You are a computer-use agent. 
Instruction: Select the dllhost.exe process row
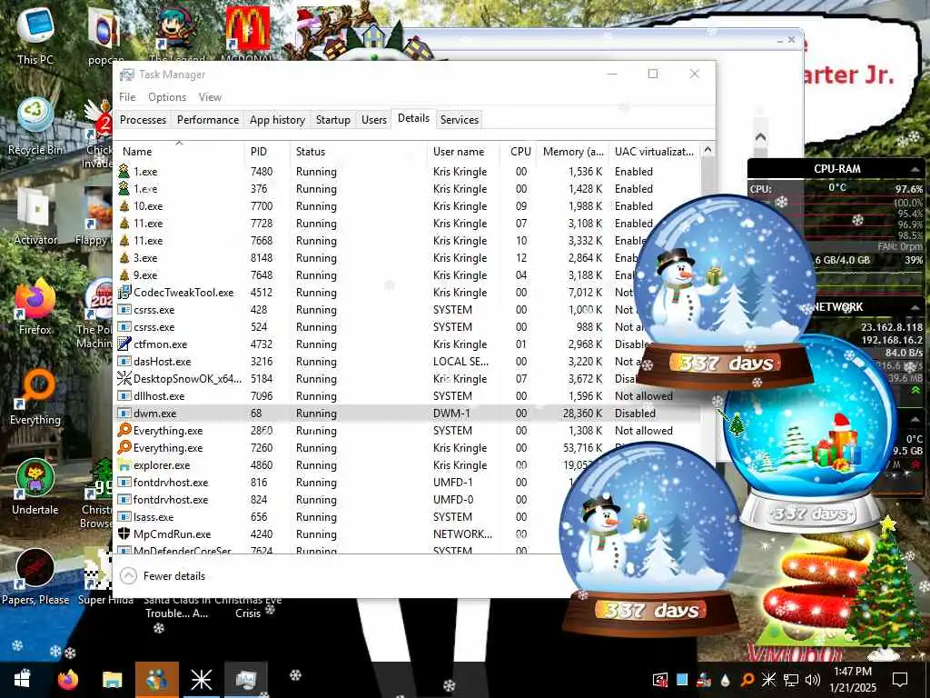pyautogui.click(x=408, y=395)
